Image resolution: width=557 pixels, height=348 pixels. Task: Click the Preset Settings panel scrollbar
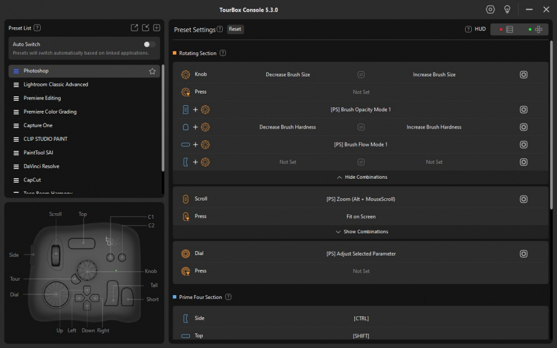[x=551, y=124]
